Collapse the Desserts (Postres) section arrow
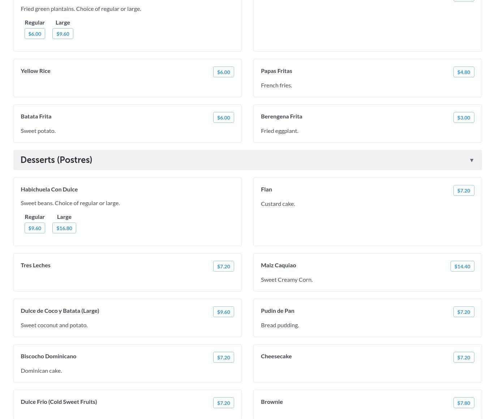This screenshot has width=495, height=419. [x=472, y=160]
